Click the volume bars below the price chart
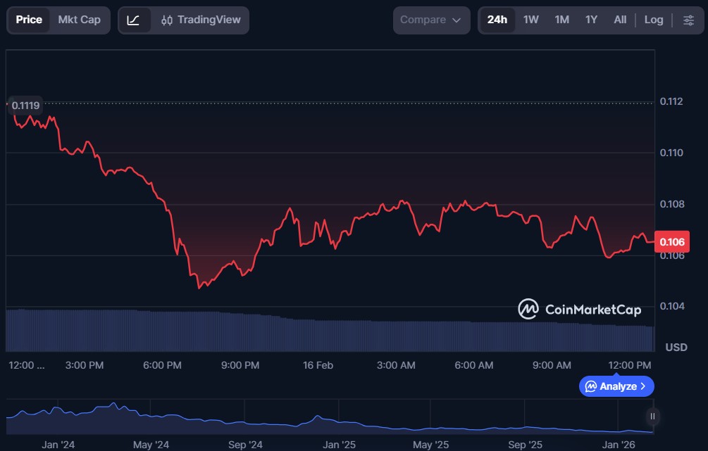 [282, 334]
